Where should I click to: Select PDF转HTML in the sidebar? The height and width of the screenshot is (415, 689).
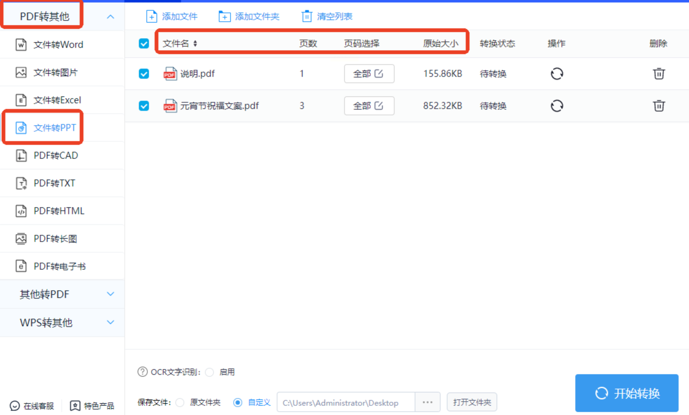[62, 211]
